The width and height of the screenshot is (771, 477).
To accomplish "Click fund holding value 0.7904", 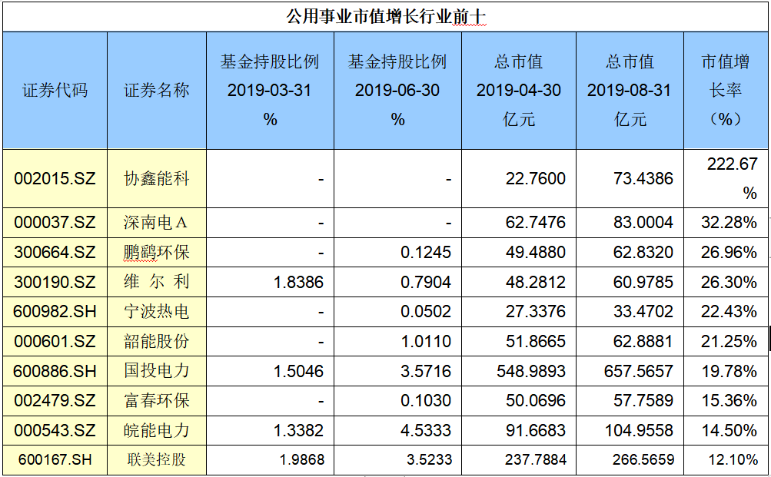I will 426,282.
